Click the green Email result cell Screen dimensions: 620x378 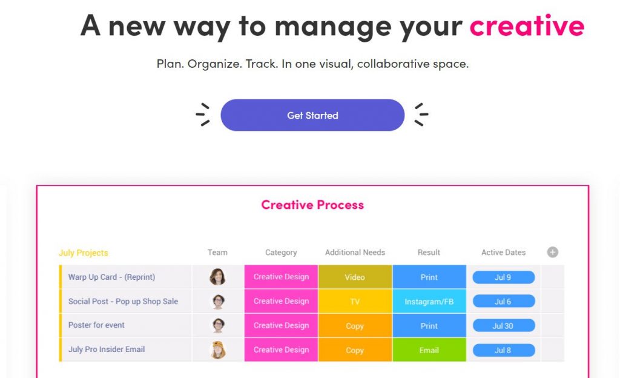pyautogui.click(x=429, y=350)
